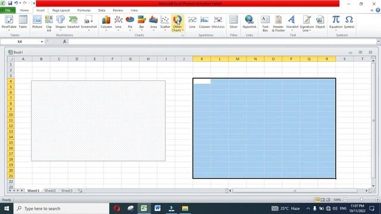Click the taskbar search box
Image resolution: width=381 pixels, height=214 pixels.
pyautogui.click(x=61, y=209)
